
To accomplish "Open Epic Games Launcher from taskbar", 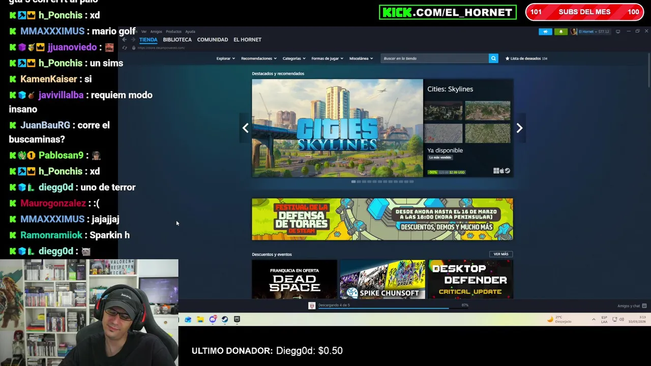I will coord(237,319).
